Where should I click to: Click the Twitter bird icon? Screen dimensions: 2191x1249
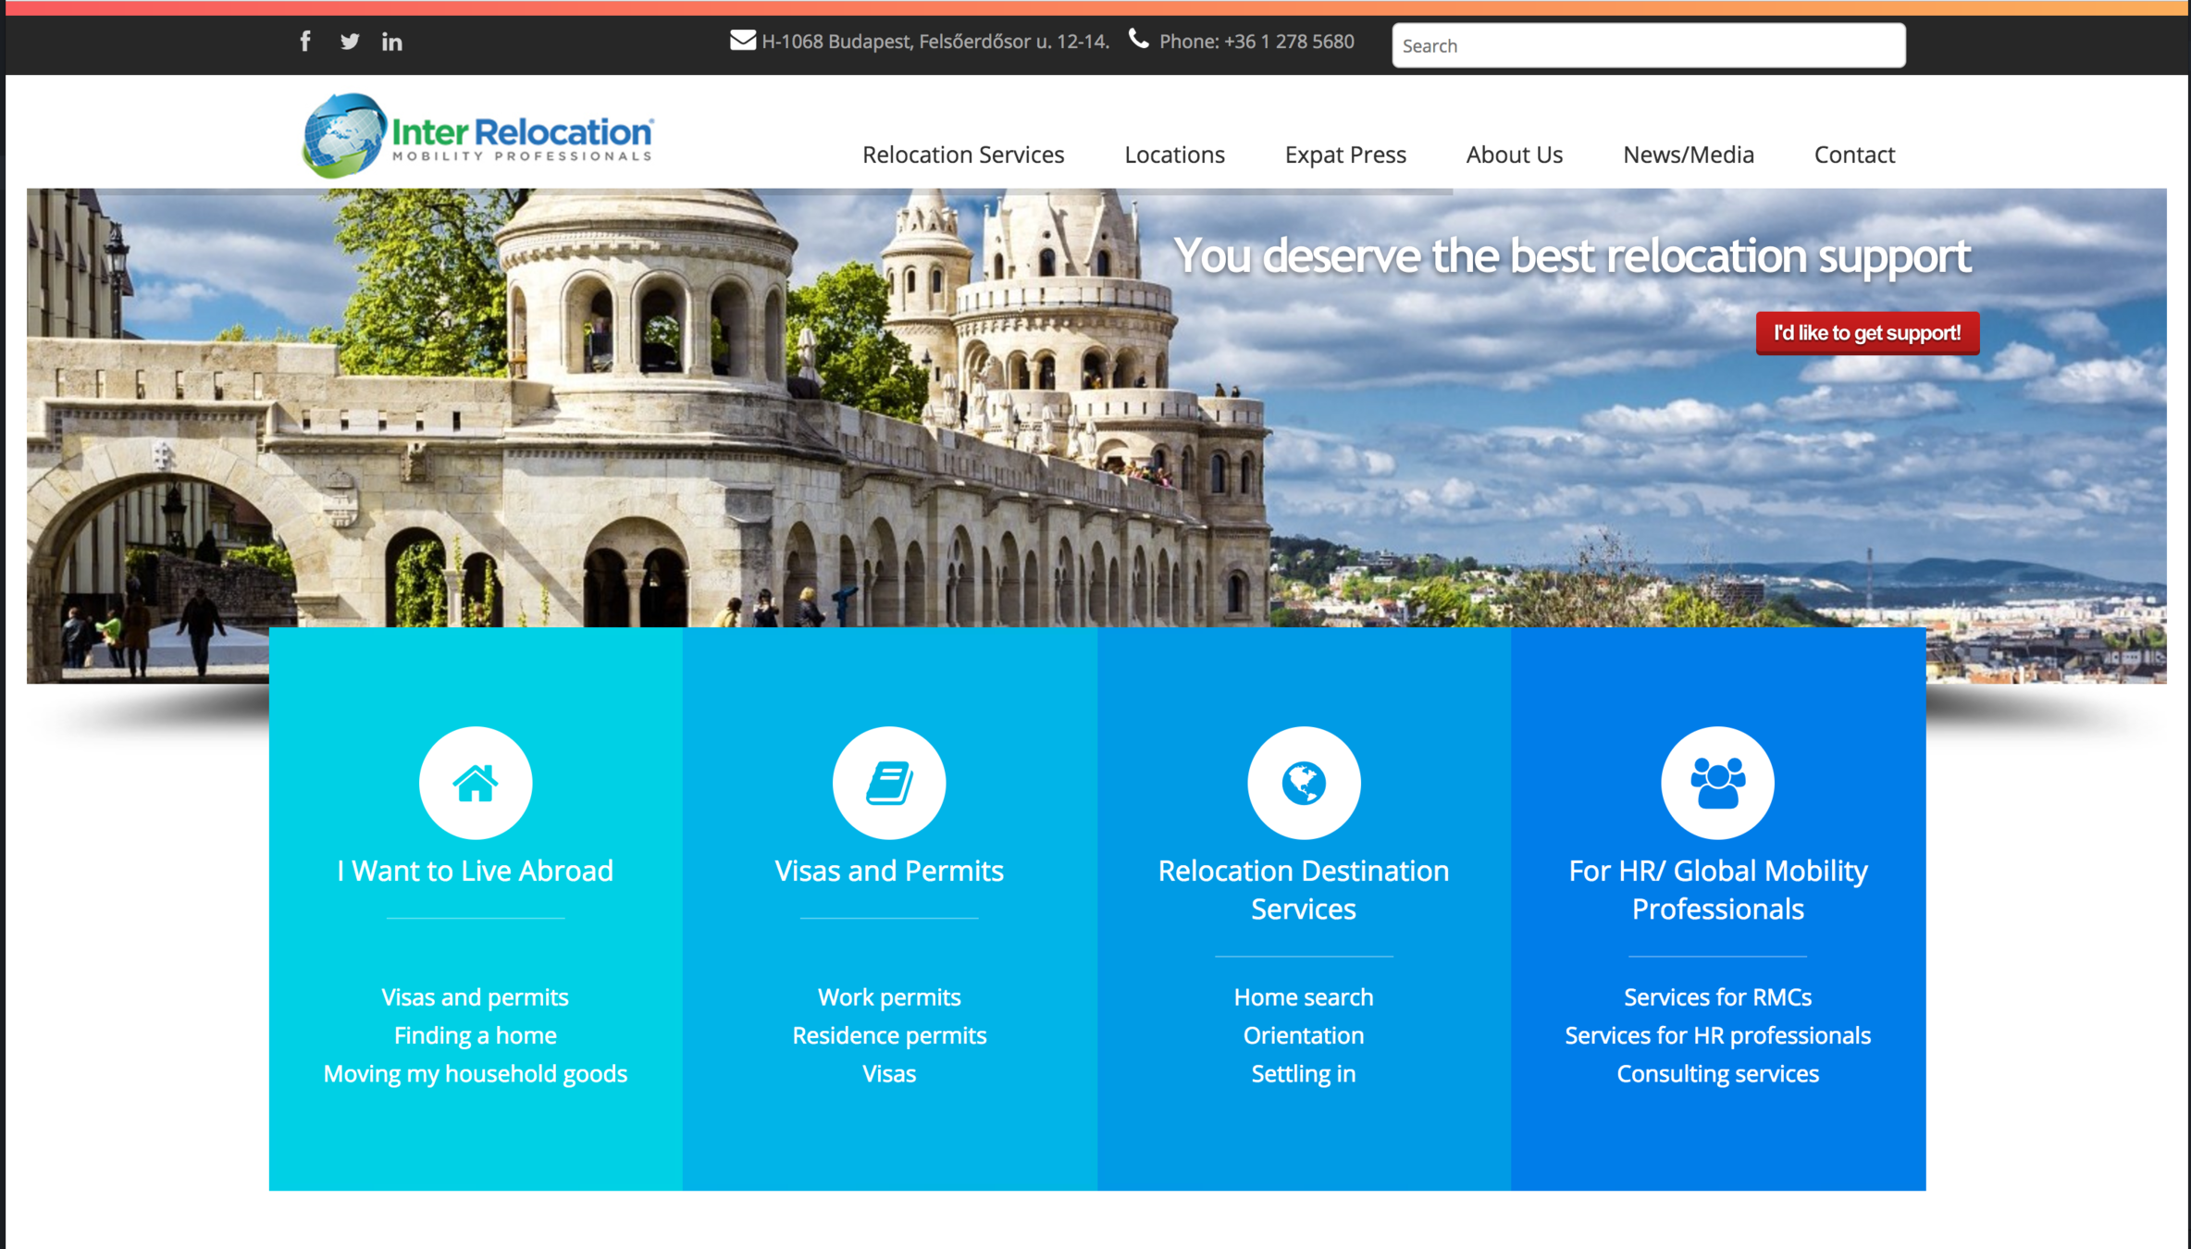point(349,42)
